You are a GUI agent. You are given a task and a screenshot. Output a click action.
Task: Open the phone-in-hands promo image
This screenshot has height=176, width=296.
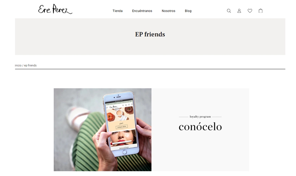click(103, 130)
